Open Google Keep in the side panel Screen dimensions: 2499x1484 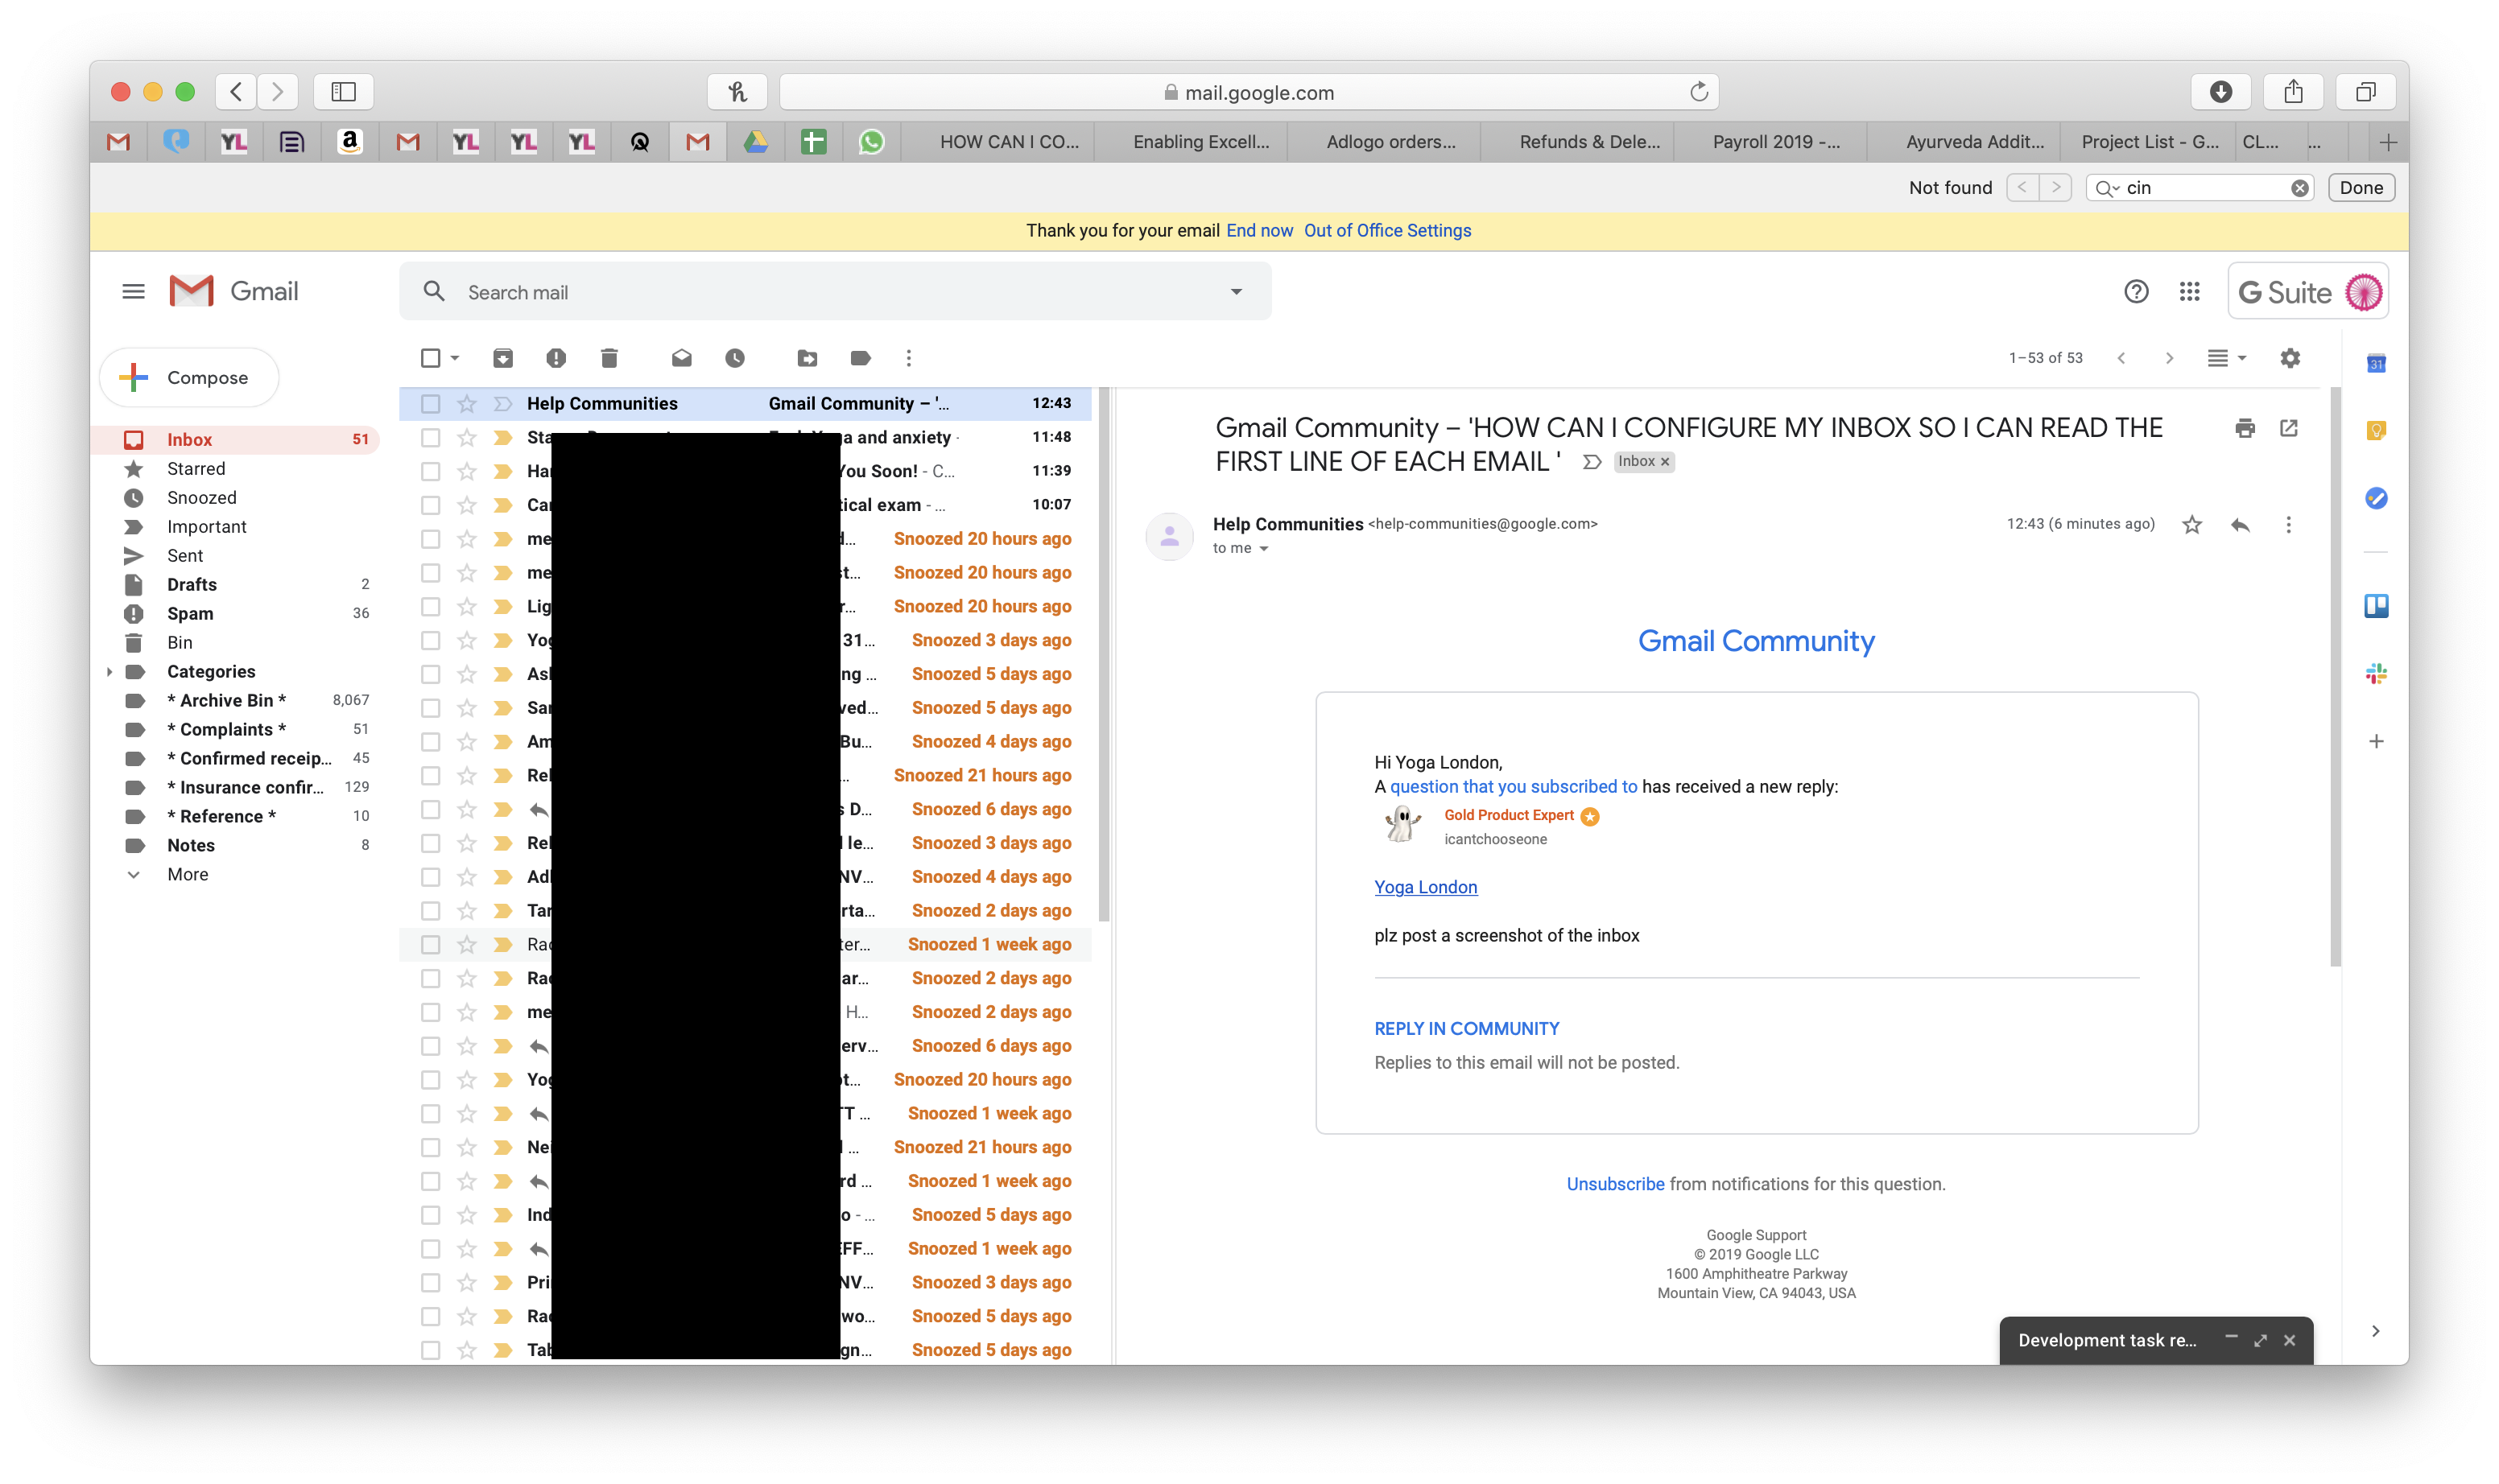coord(2378,430)
